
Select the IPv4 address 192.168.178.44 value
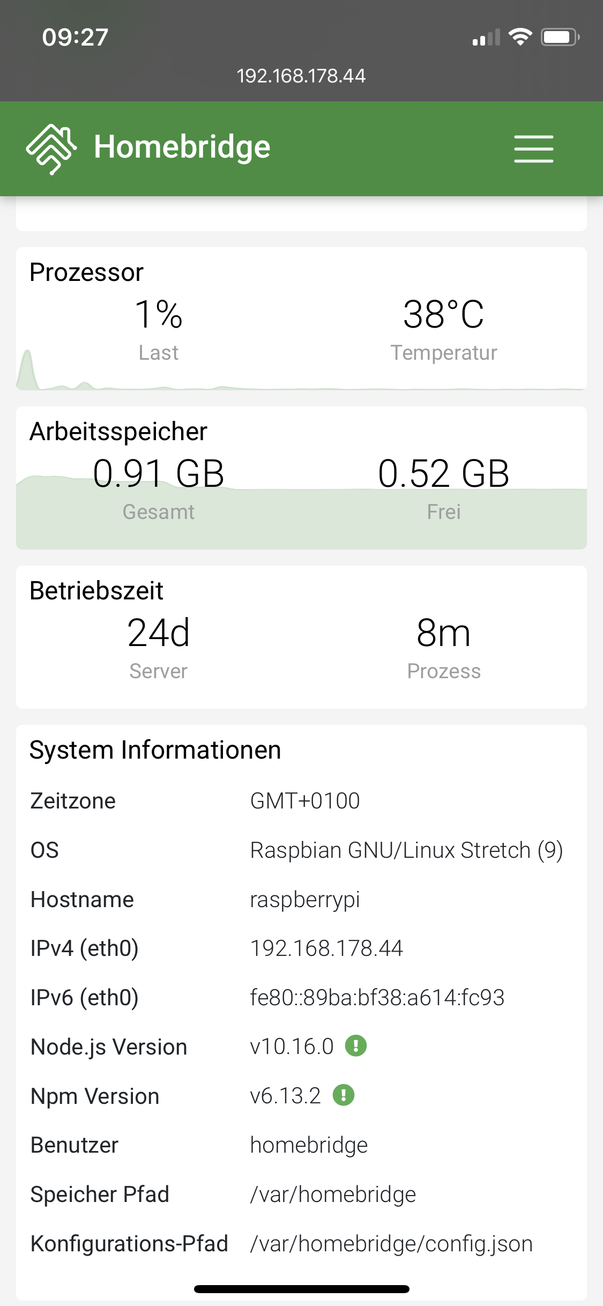(x=326, y=948)
